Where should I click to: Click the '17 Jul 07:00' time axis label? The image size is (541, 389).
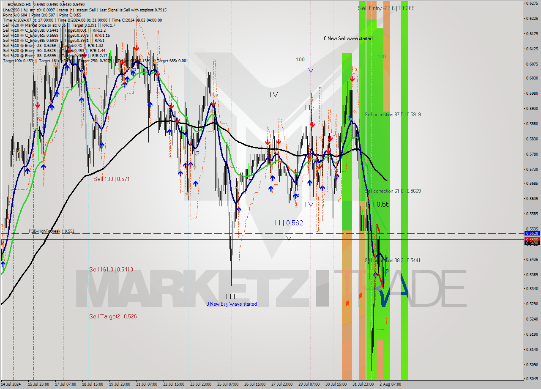tap(66, 384)
